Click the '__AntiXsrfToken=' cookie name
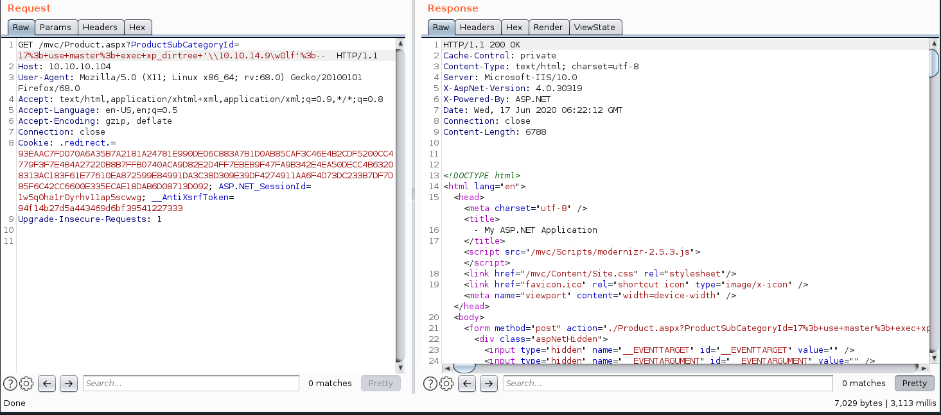The image size is (941, 415). click(193, 198)
